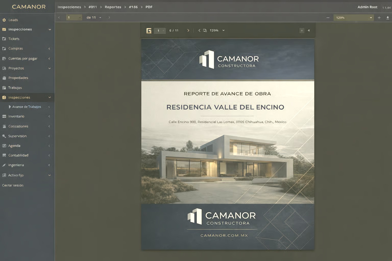
Task: Click the Cuentas por pagar icon
Action: click(4, 59)
